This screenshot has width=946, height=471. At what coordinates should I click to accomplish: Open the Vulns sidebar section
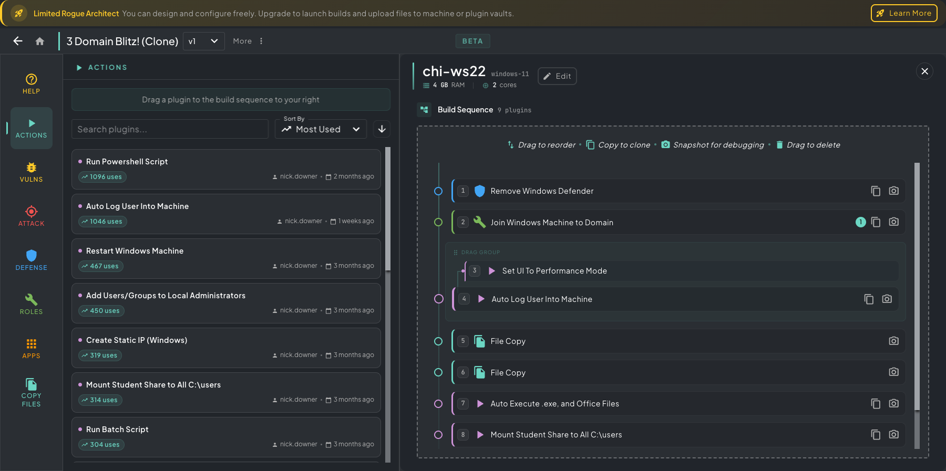pos(32,172)
